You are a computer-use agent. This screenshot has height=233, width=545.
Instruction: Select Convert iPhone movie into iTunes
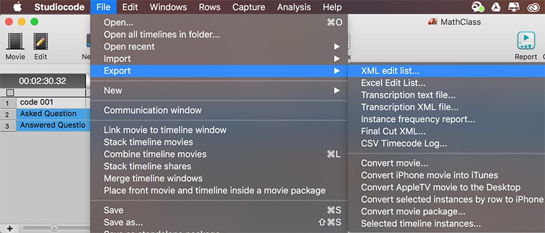click(x=446, y=175)
